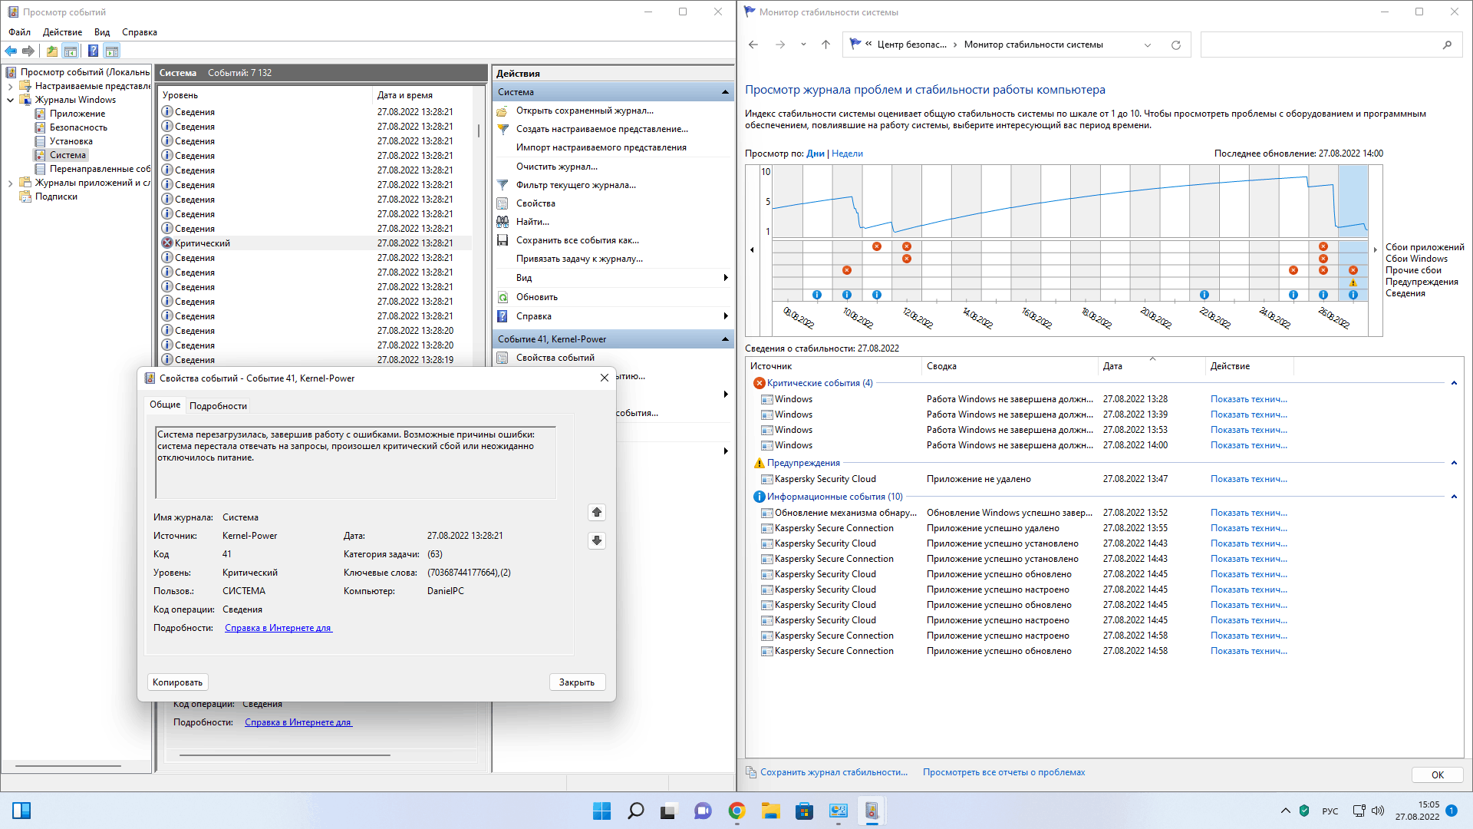1473x829 pixels.
Task: Select the Приложение log in tree
Action: coord(77,114)
